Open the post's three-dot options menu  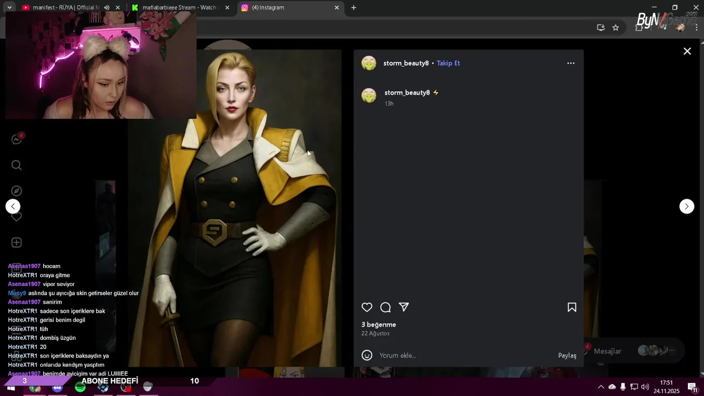pos(571,63)
